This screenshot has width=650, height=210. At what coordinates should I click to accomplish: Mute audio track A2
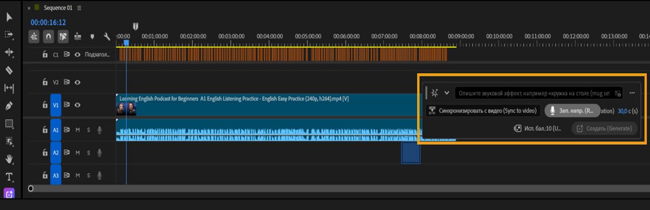tap(78, 153)
